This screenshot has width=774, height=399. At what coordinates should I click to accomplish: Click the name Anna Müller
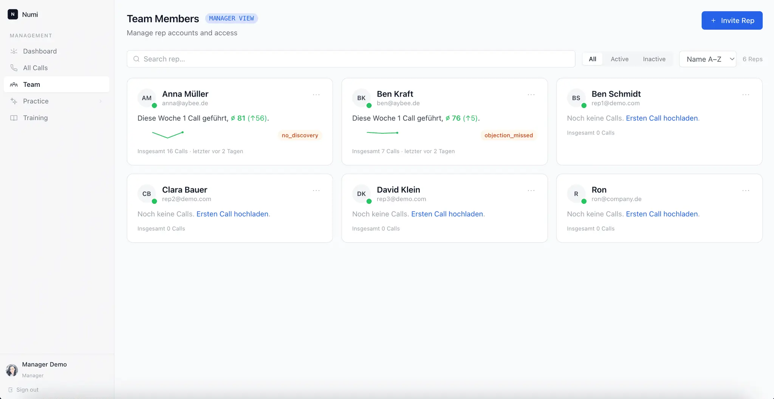coord(185,94)
